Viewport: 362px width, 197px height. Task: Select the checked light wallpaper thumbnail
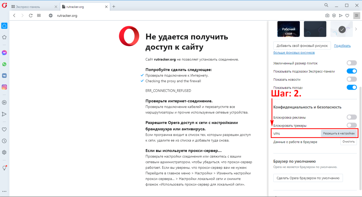point(341,29)
